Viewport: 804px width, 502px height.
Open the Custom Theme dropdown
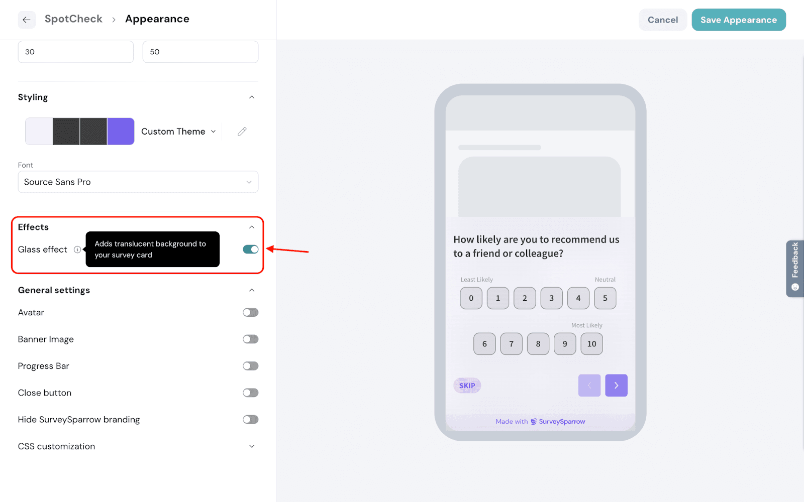(178, 132)
